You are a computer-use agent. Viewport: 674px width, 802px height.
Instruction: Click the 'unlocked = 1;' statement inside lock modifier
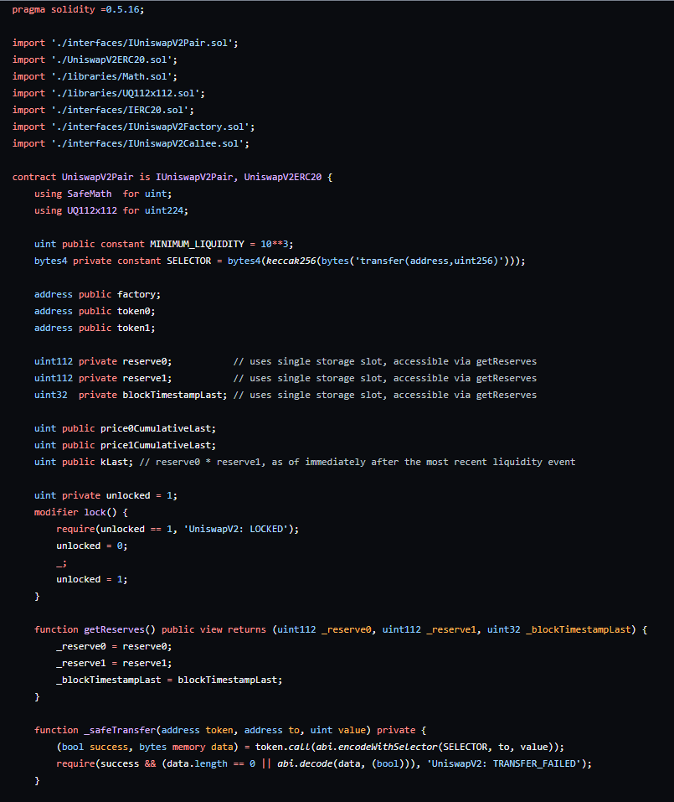point(92,580)
